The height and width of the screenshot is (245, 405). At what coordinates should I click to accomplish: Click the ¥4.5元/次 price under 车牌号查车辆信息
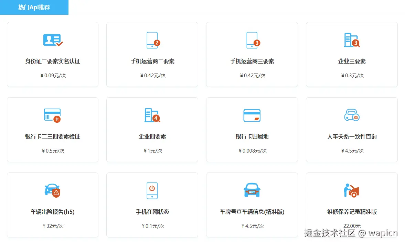point(252,226)
